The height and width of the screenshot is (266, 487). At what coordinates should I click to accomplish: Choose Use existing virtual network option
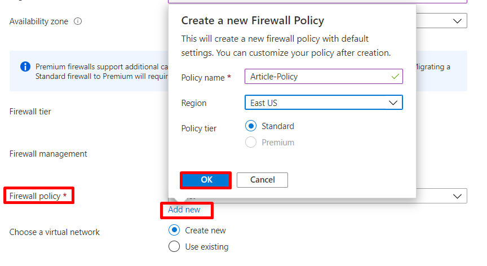point(175,246)
